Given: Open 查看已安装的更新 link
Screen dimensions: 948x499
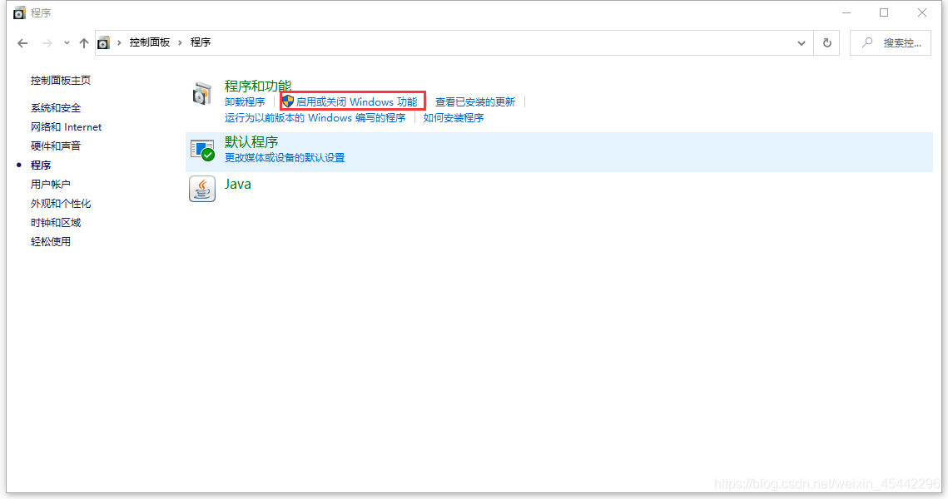Looking at the screenshot, I should point(475,101).
